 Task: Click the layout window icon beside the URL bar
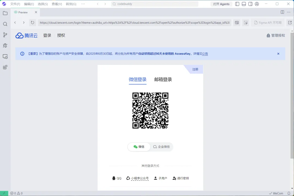point(237,23)
